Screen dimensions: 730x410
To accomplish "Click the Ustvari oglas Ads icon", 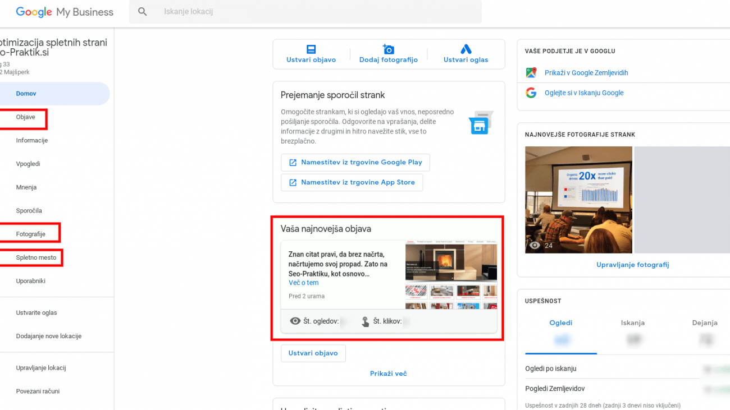I will (466, 49).
